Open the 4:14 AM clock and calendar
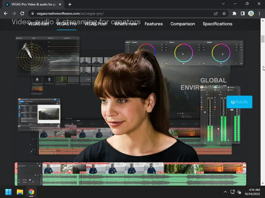Viewport: 265px width, 198px height. (x=252, y=192)
